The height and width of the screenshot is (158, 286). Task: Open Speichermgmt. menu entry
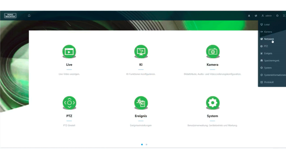pos(272,60)
